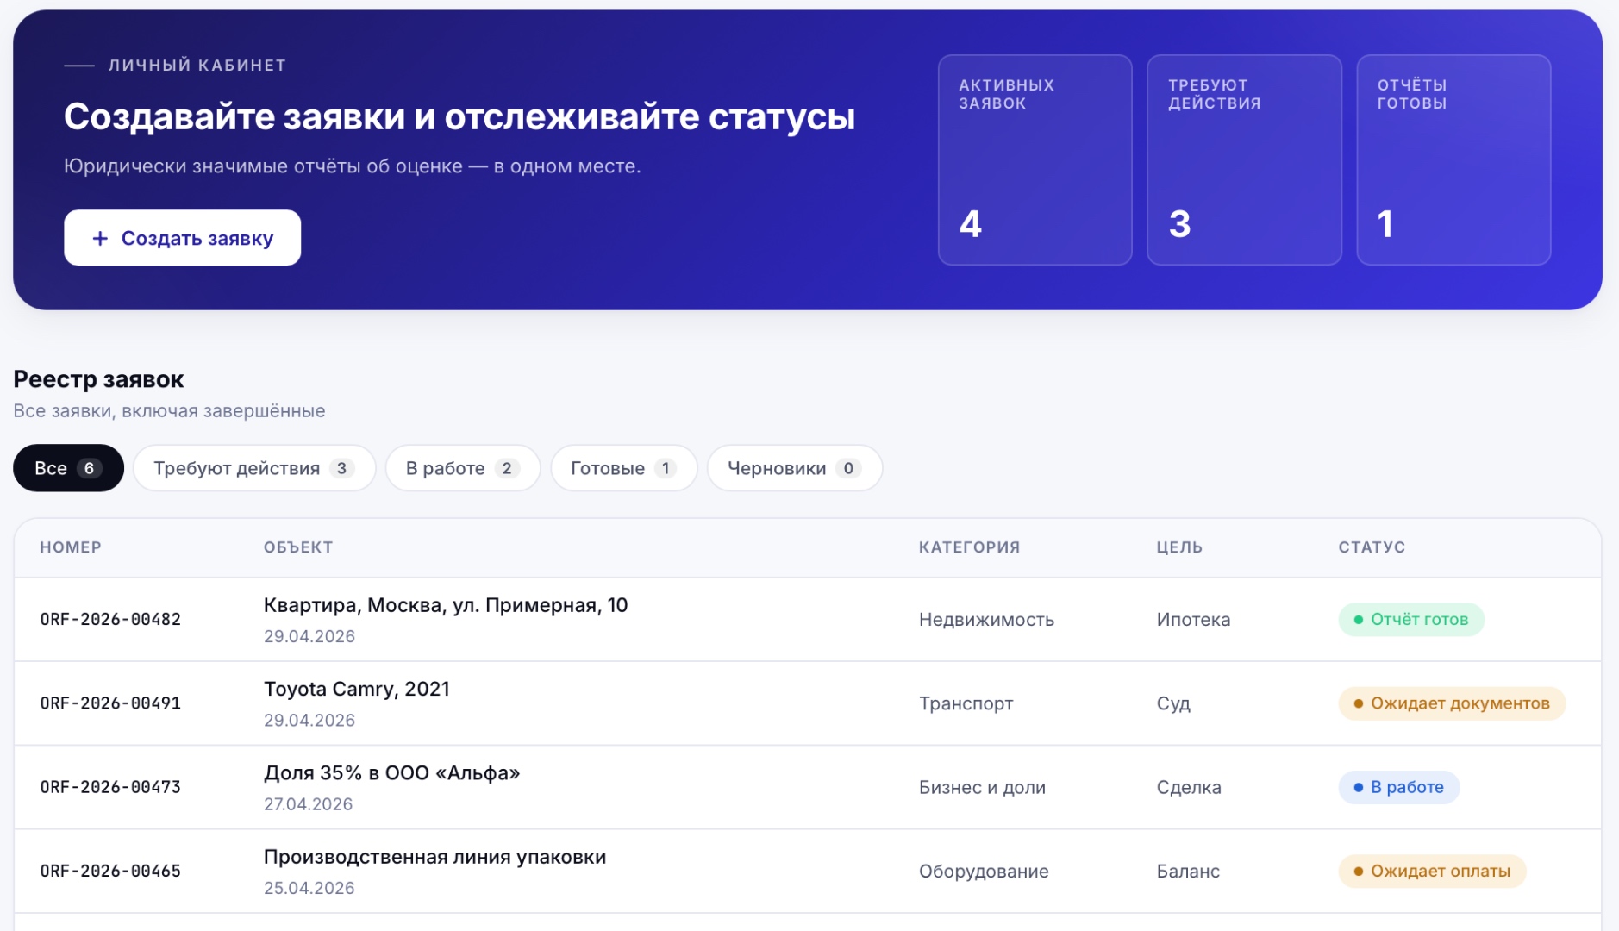
Task: Open the Требуют действия stat card
Action: 1244,159
